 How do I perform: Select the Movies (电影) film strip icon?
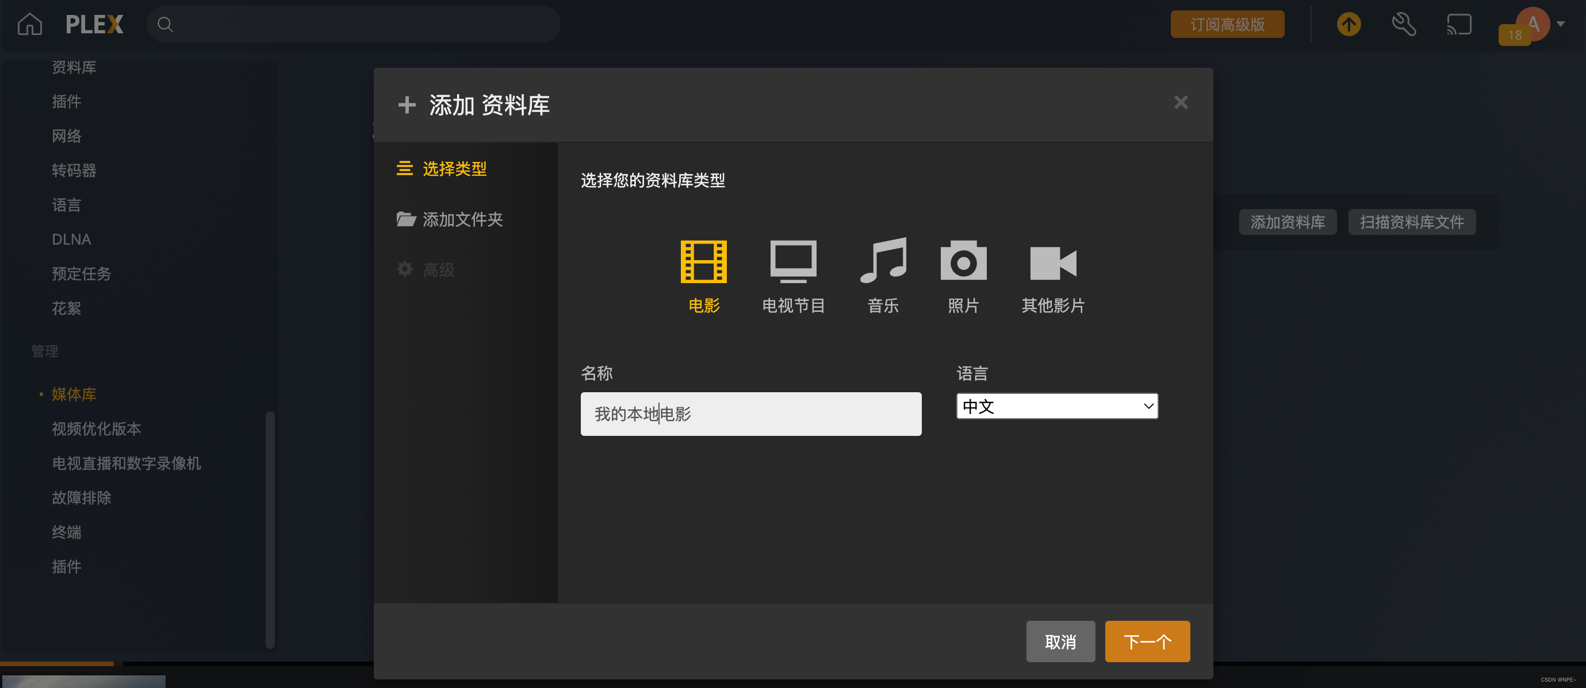click(x=703, y=262)
